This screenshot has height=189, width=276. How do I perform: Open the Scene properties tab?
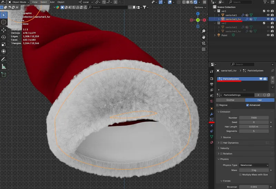[x=211, y=96]
